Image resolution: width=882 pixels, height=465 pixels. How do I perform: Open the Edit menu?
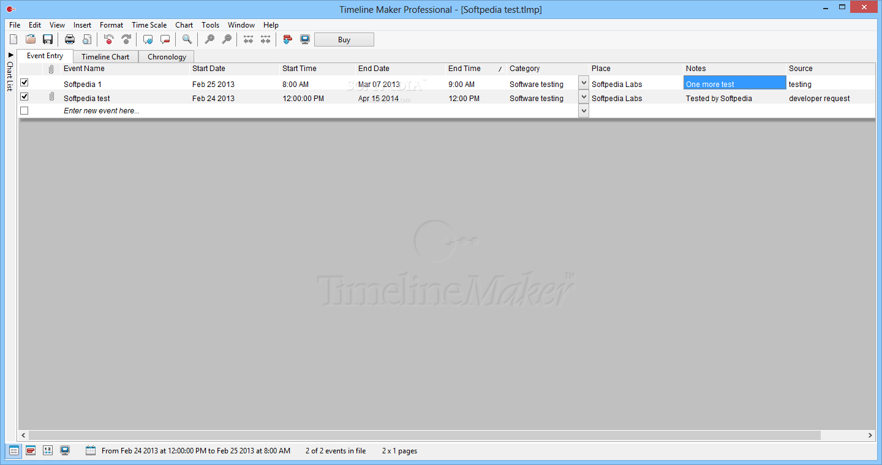click(35, 25)
